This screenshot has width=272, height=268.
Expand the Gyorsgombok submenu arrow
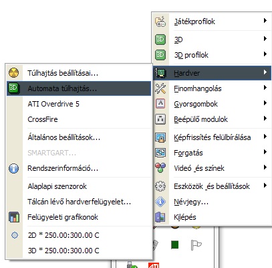[265, 103]
